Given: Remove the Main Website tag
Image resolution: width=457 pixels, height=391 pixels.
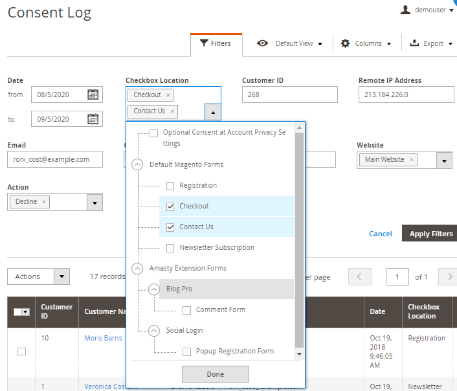Looking at the screenshot, I should (411, 160).
